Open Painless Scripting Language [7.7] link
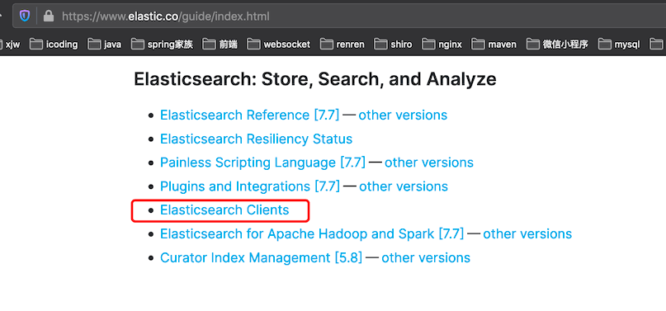 point(262,163)
